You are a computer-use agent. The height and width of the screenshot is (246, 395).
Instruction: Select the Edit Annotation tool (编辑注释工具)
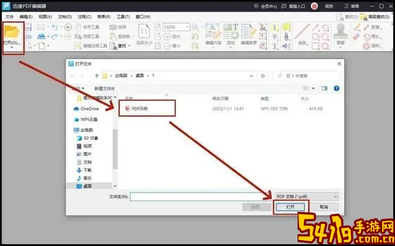click(x=91, y=46)
